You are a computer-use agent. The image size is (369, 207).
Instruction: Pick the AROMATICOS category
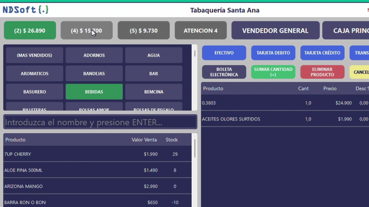point(34,74)
